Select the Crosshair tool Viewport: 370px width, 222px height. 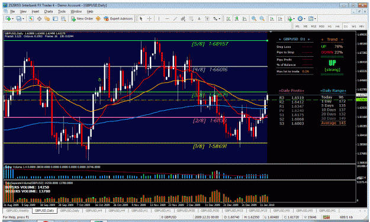click(x=149, y=18)
